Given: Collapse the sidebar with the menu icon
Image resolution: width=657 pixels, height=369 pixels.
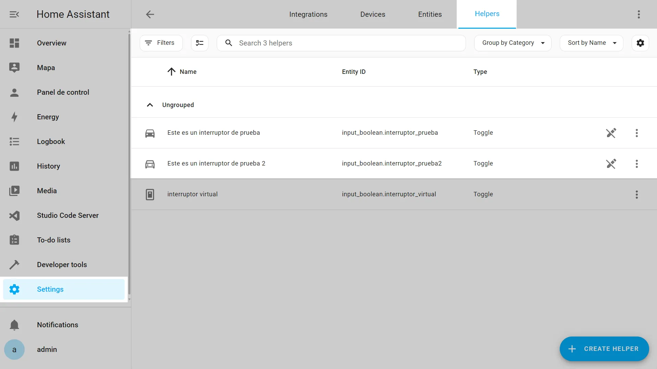Looking at the screenshot, I should coord(14,14).
